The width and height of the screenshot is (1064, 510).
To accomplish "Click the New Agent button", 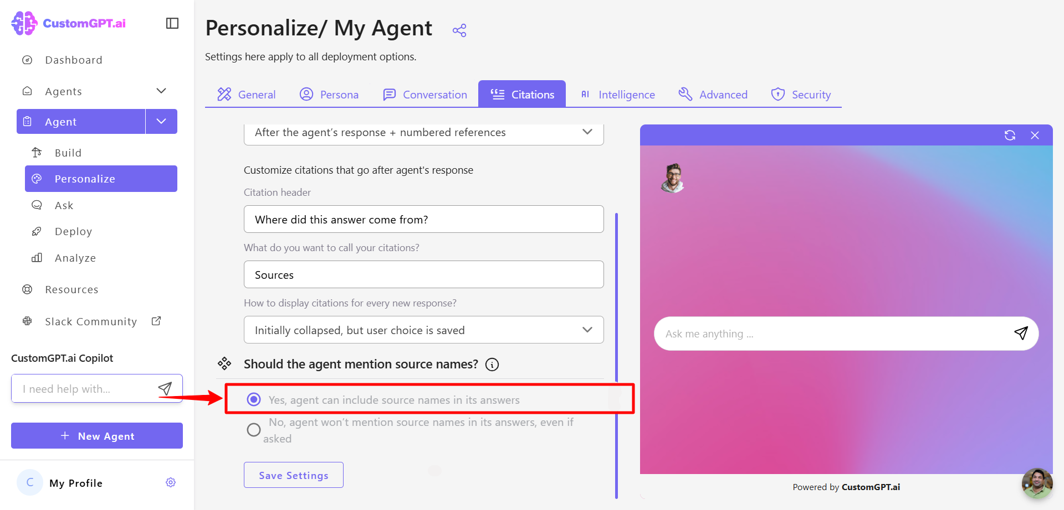I will point(97,436).
